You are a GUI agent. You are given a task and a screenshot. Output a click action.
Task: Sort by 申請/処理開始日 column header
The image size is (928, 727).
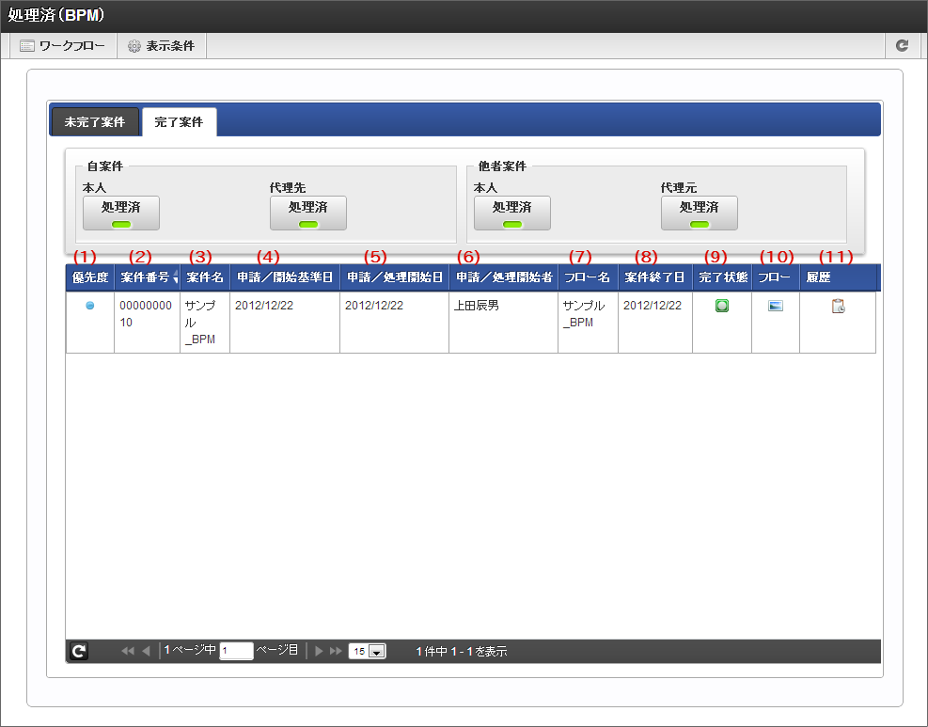pyautogui.click(x=394, y=277)
